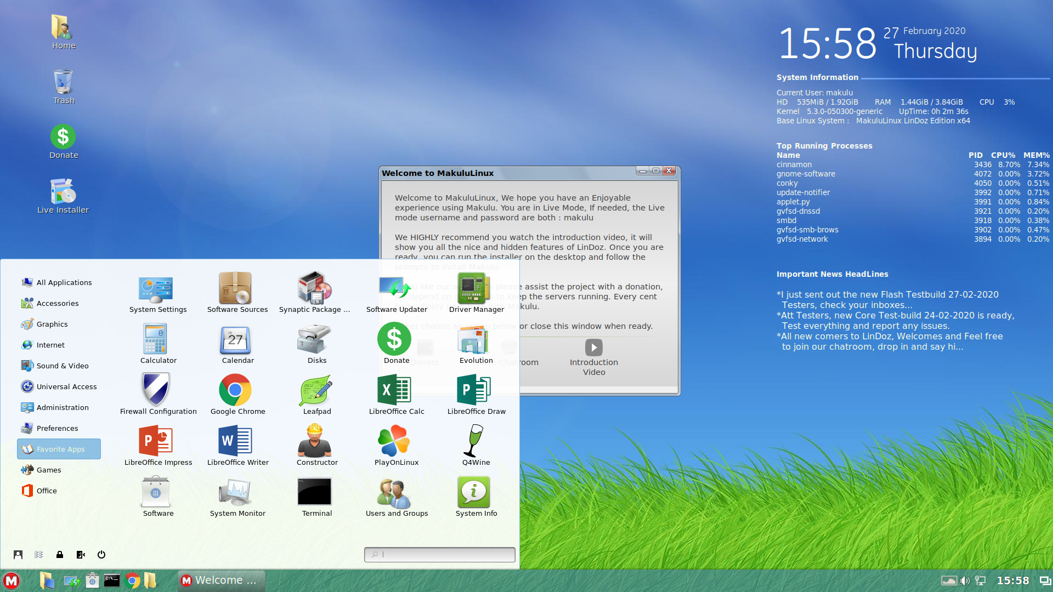Screen dimensions: 1053x592
Task: Click the power off icon in menu
Action: pos(101,555)
